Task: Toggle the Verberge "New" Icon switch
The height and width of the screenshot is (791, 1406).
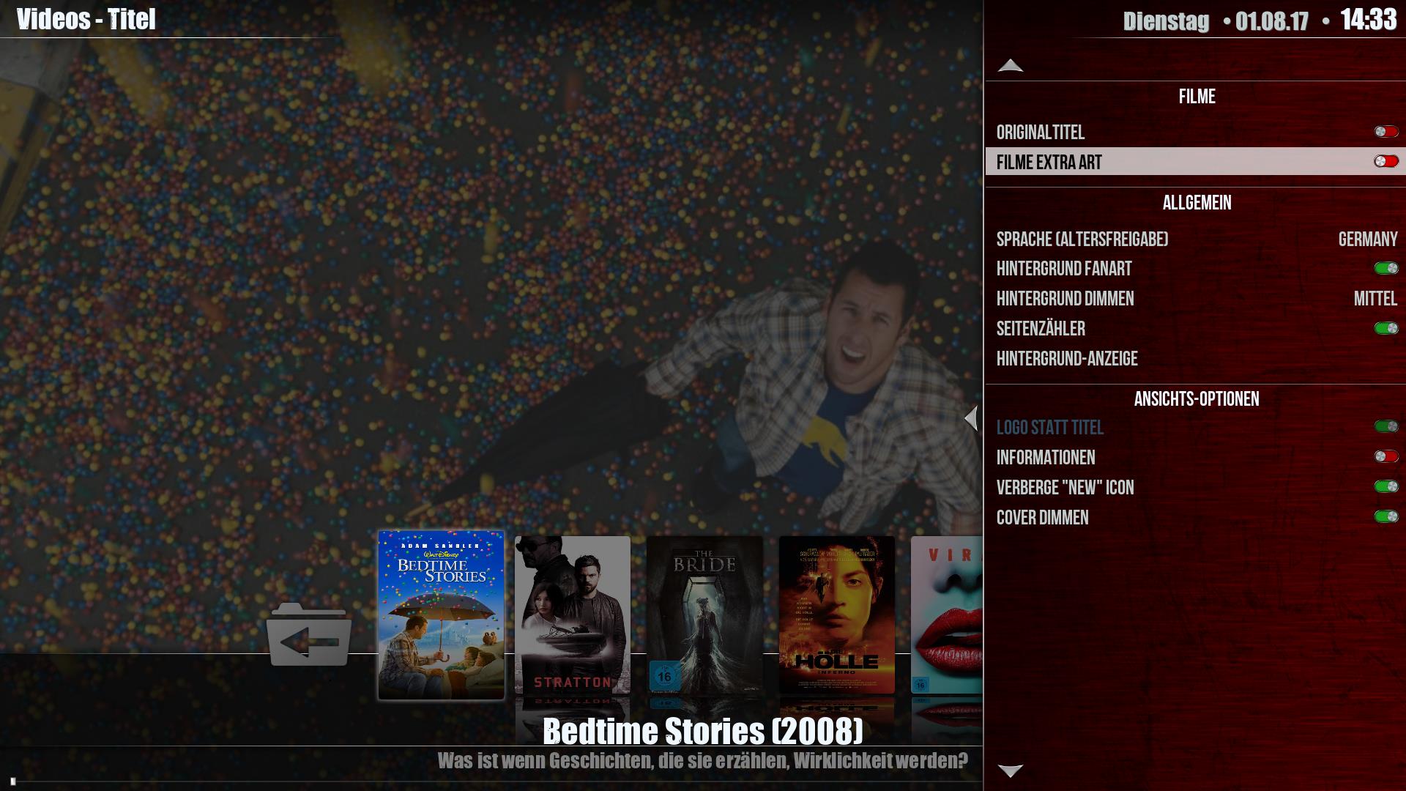Action: pos(1386,486)
